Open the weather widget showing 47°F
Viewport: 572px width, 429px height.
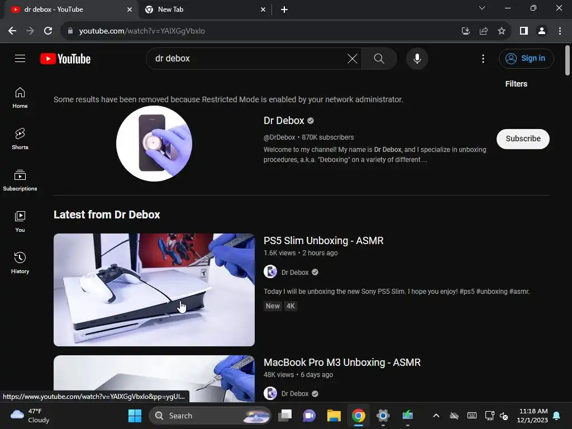point(30,416)
